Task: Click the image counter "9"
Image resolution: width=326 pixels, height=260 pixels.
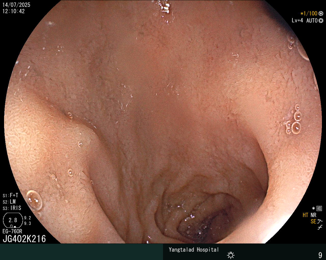Action: 320,255
